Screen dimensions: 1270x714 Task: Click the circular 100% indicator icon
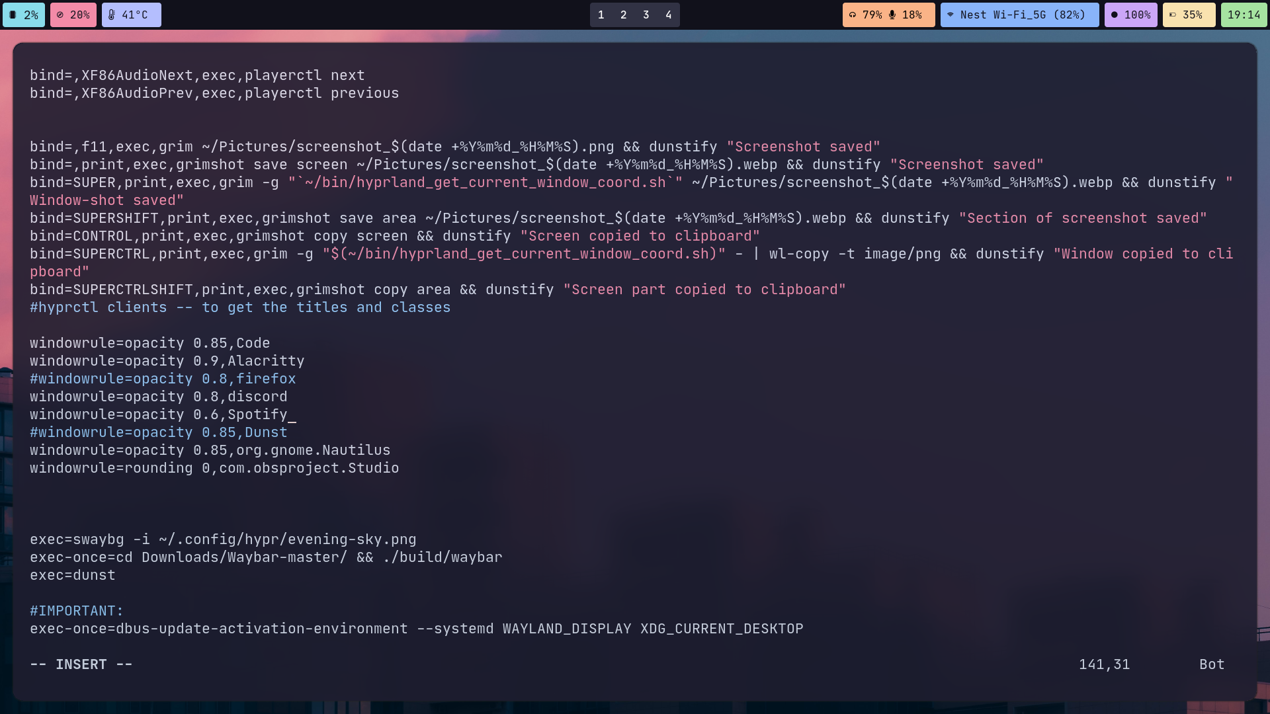[1115, 14]
